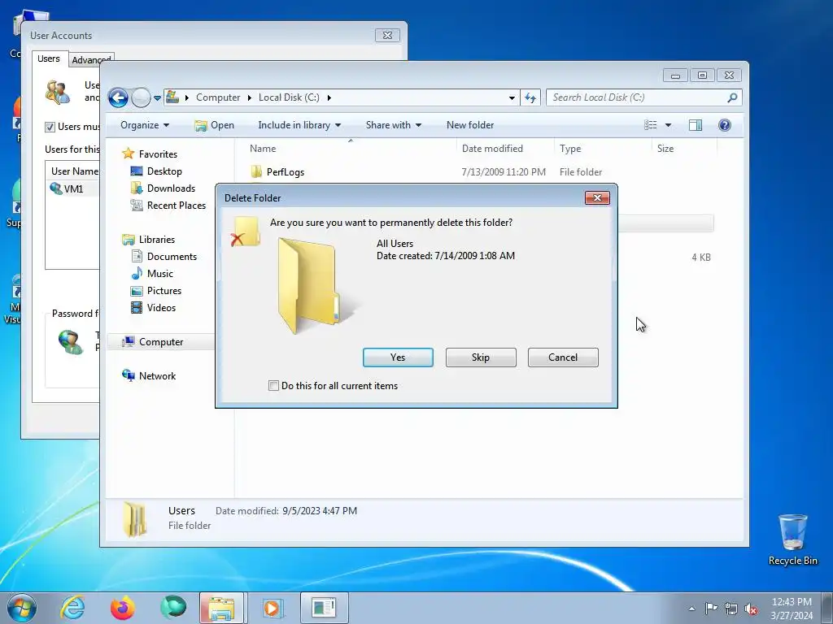Click the Change your view icon
Viewport: 833px width, 624px height.
pos(650,125)
